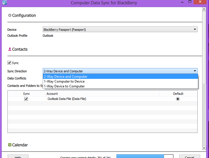Click the vertical scrollbar thumb
This screenshot has height=158, width=209.
[204, 47]
